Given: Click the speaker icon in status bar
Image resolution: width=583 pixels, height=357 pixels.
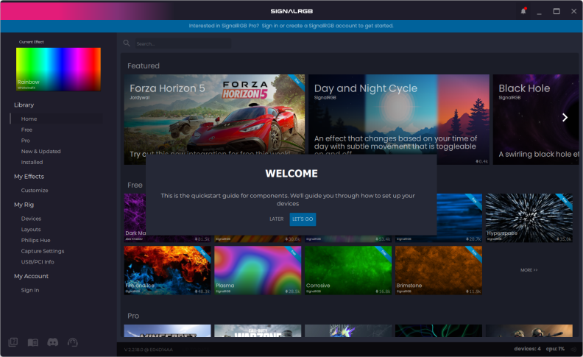Looking at the screenshot, I should tap(574, 349).
